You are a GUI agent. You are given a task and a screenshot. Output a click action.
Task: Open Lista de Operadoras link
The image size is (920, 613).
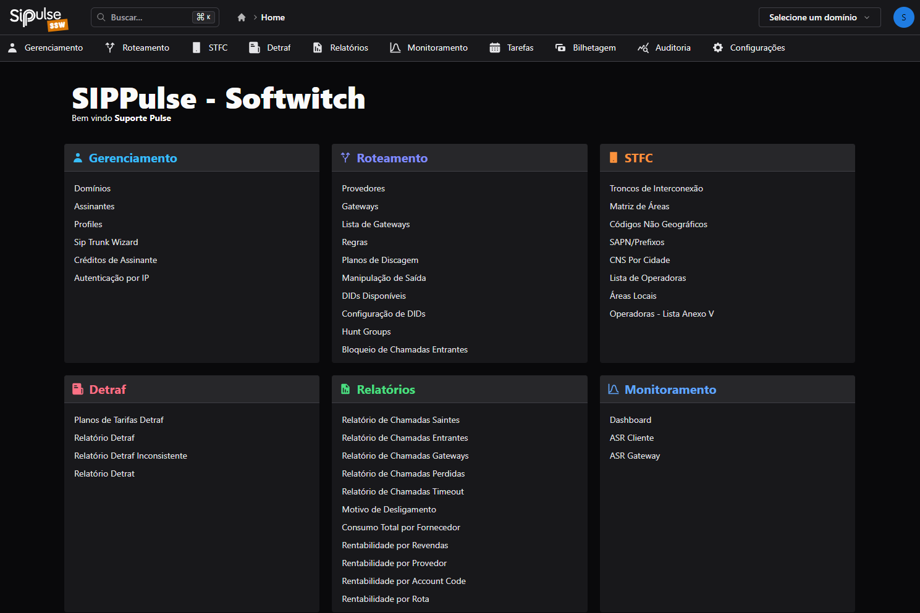[648, 278]
